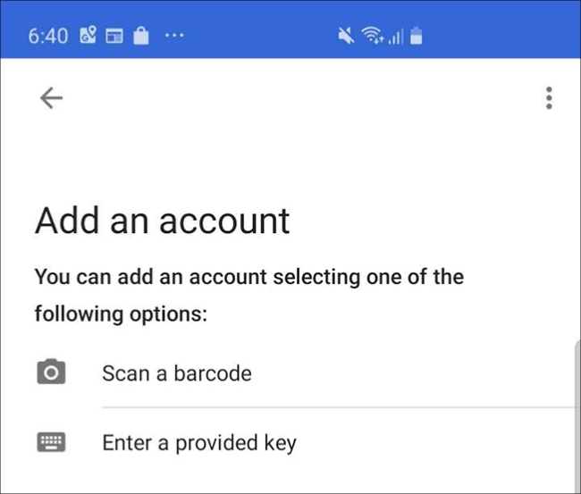Click the divider line between the two options
This screenshot has width=581, height=494.
pos(340,406)
